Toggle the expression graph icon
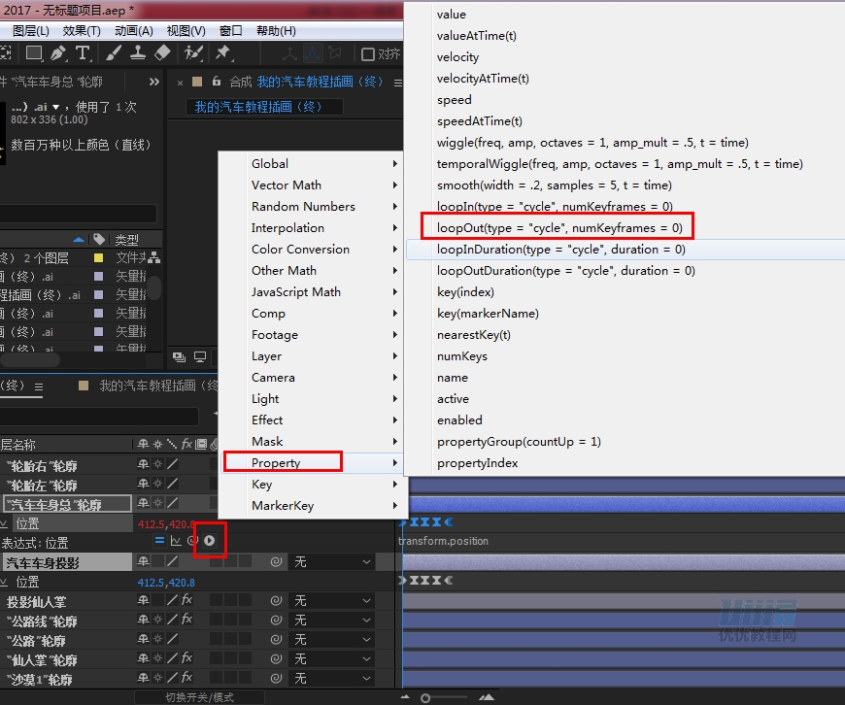Screen dimensions: 845x705 [177, 540]
